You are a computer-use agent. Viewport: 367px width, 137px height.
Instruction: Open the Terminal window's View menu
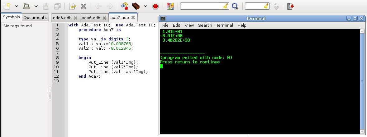pos(189,25)
